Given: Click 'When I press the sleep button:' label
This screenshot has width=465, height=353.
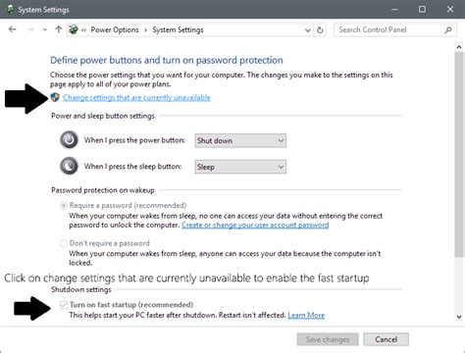Looking at the screenshot, I should tap(132, 167).
